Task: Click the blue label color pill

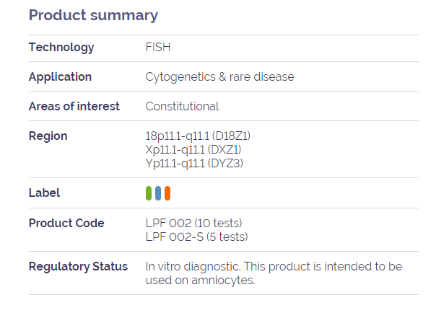Action: pos(158,193)
